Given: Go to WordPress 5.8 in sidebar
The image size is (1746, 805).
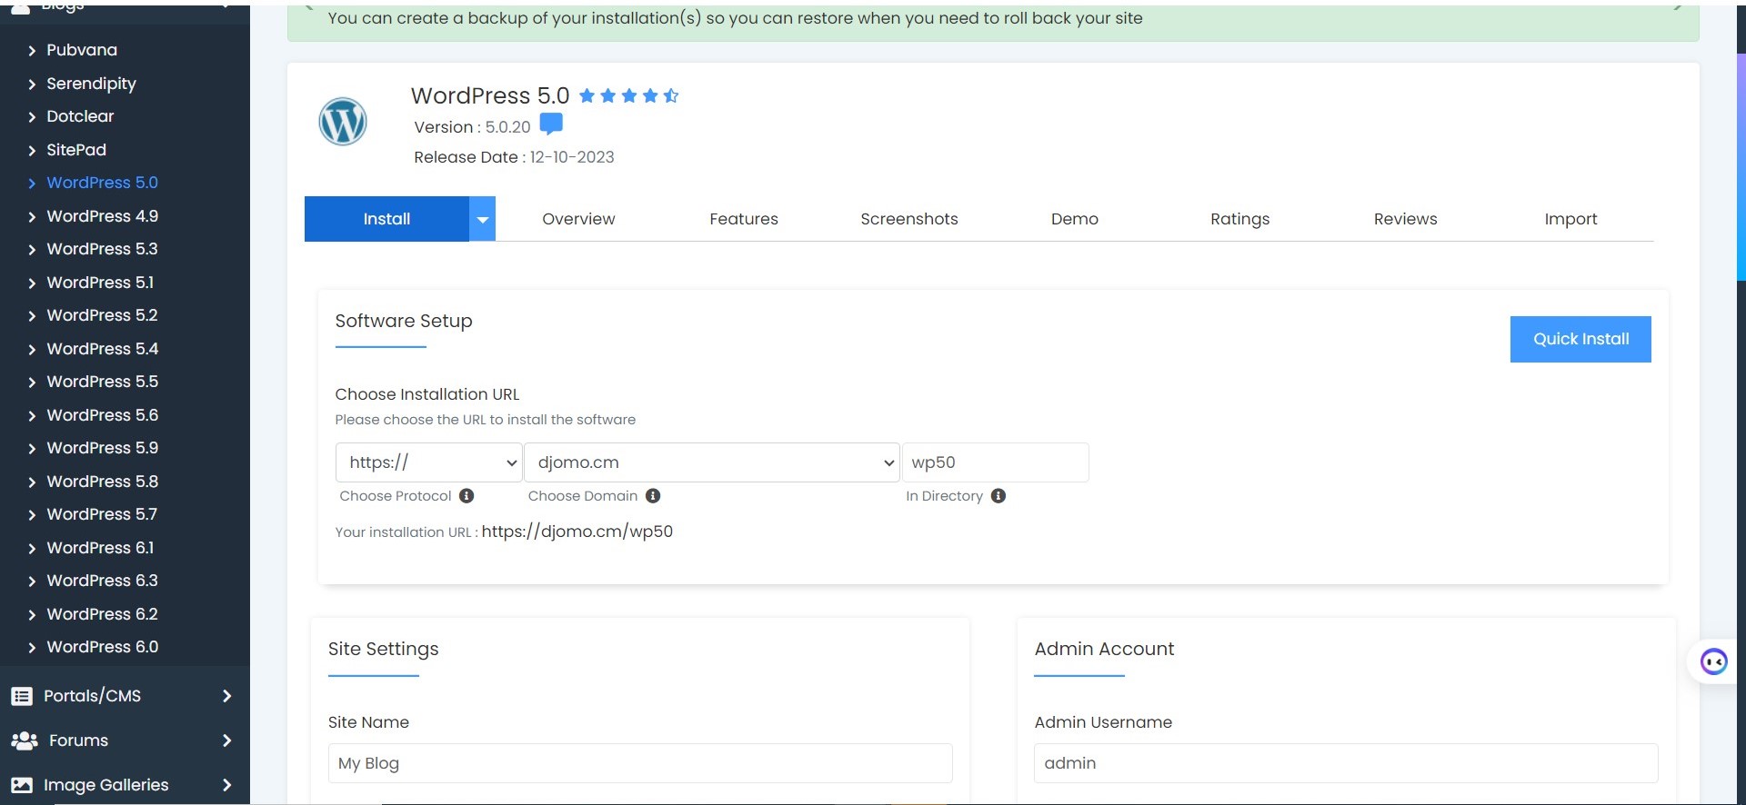Looking at the screenshot, I should point(102,482).
